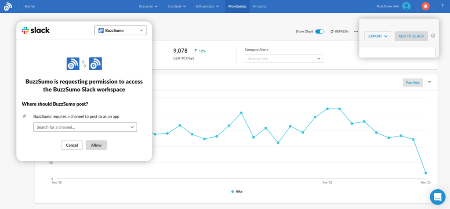This screenshot has width=450, height=209.
Task: Toggle the Nike series in chart legend
Action: [x=236, y=191]
